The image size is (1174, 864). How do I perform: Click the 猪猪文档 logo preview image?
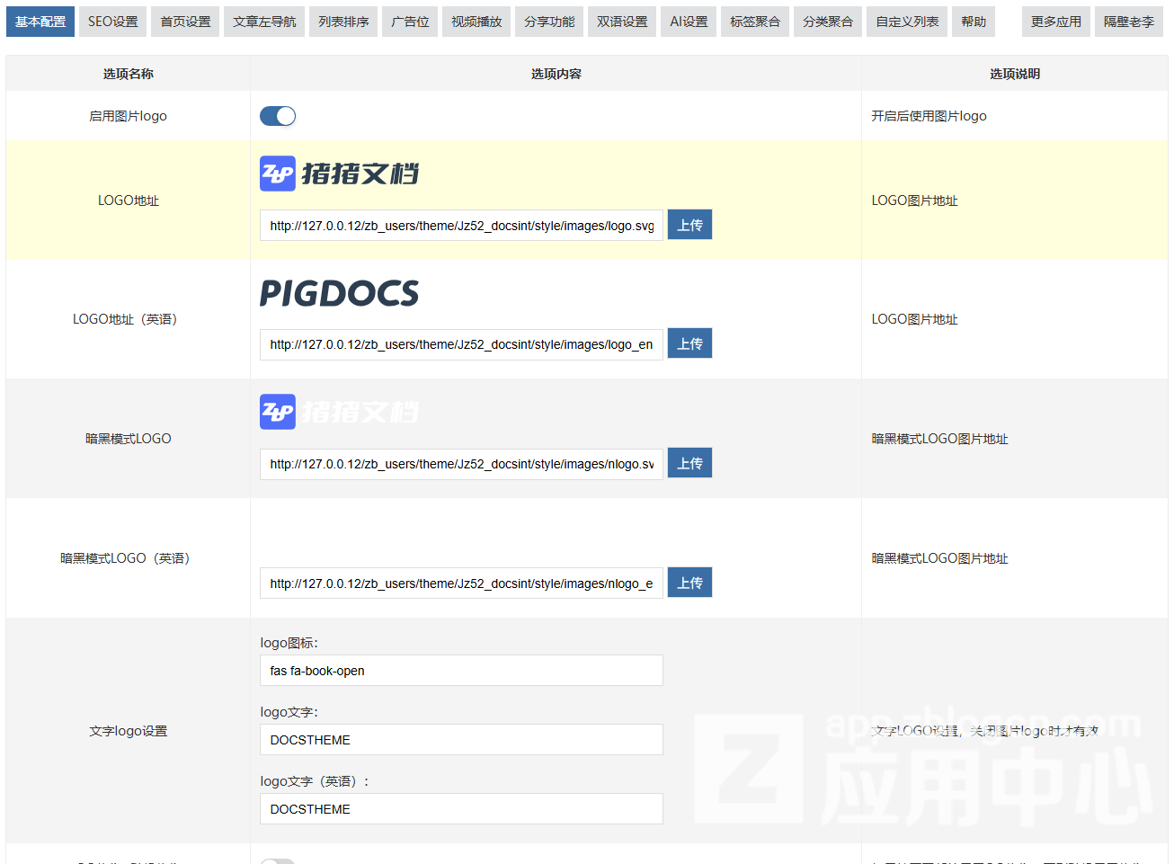coord(339,173)
